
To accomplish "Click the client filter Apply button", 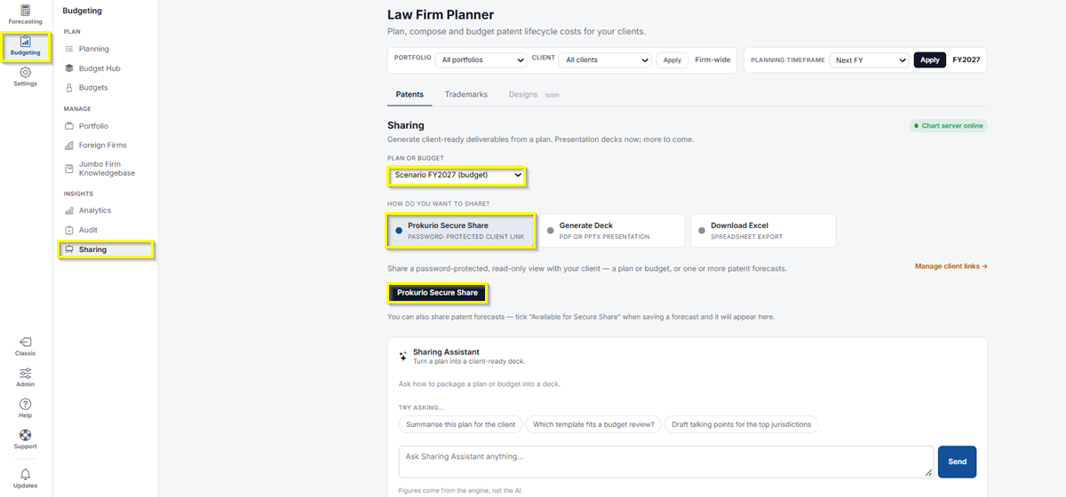I will pyautogui.click(x=672, y=59).
